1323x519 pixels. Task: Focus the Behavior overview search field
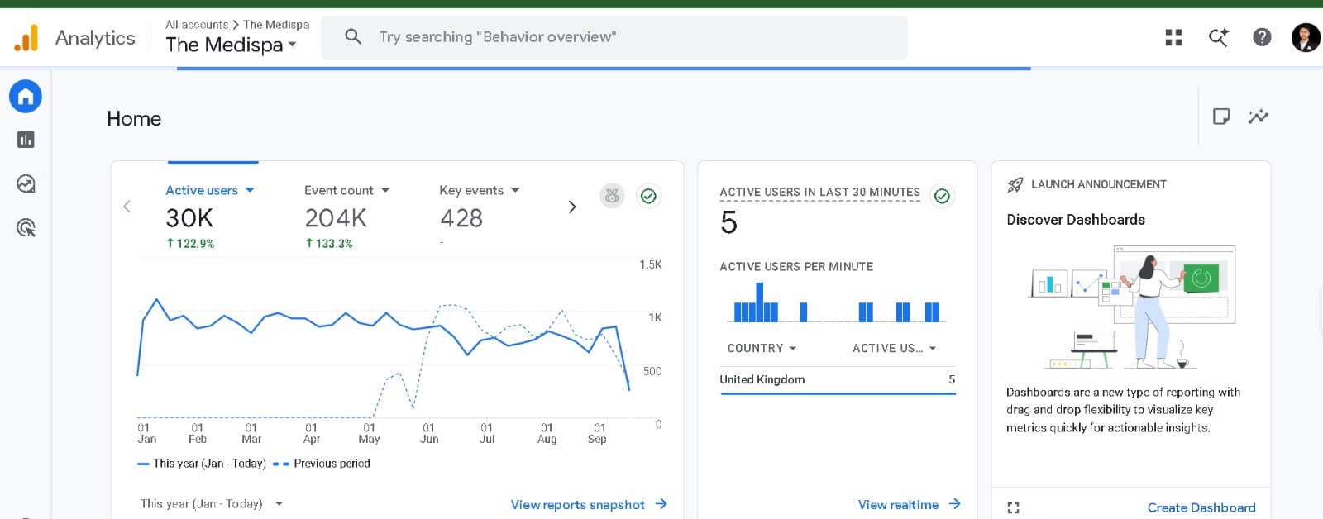(x=614, y=37)
